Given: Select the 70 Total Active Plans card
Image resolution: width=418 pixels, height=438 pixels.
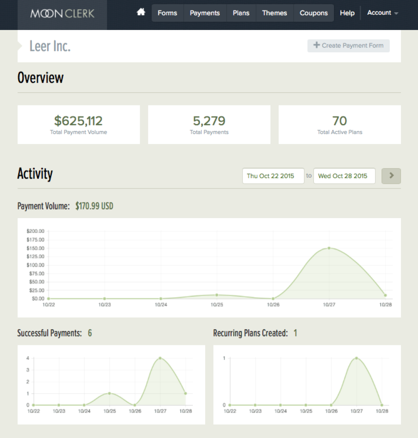Looking at the screenshot, I should (x=340, y=124).
